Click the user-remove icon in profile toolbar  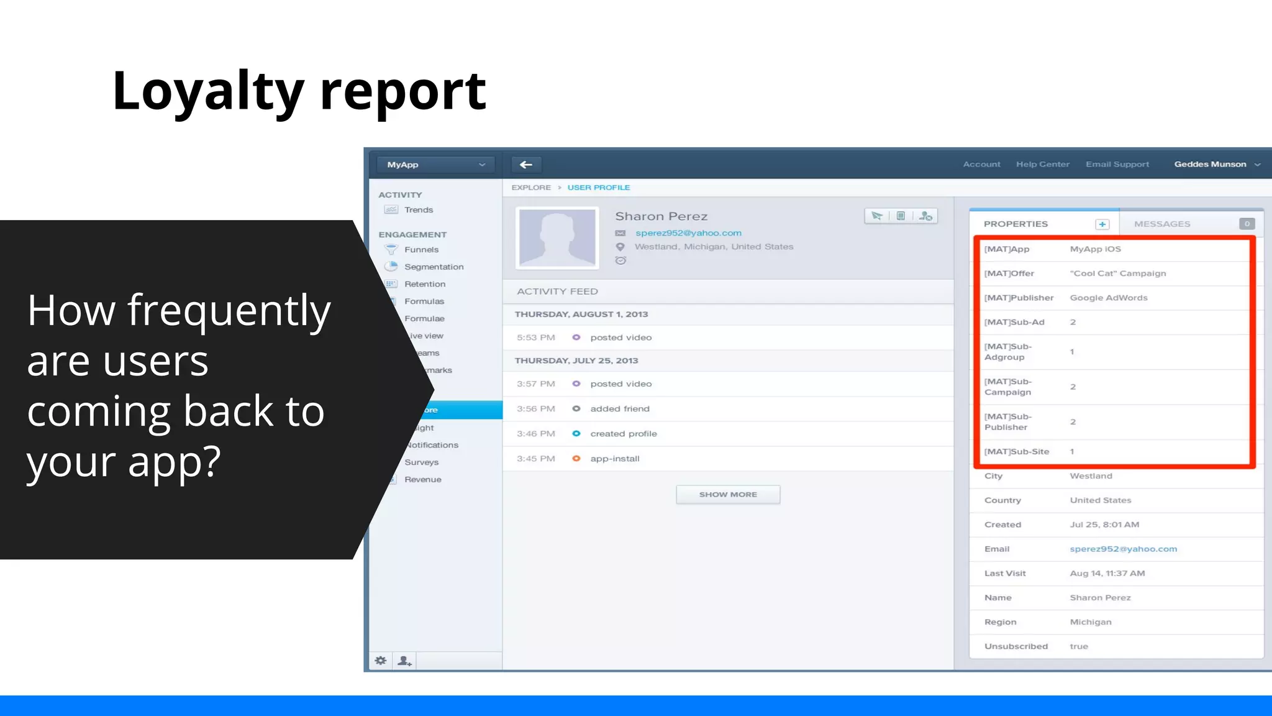[925, 216]
